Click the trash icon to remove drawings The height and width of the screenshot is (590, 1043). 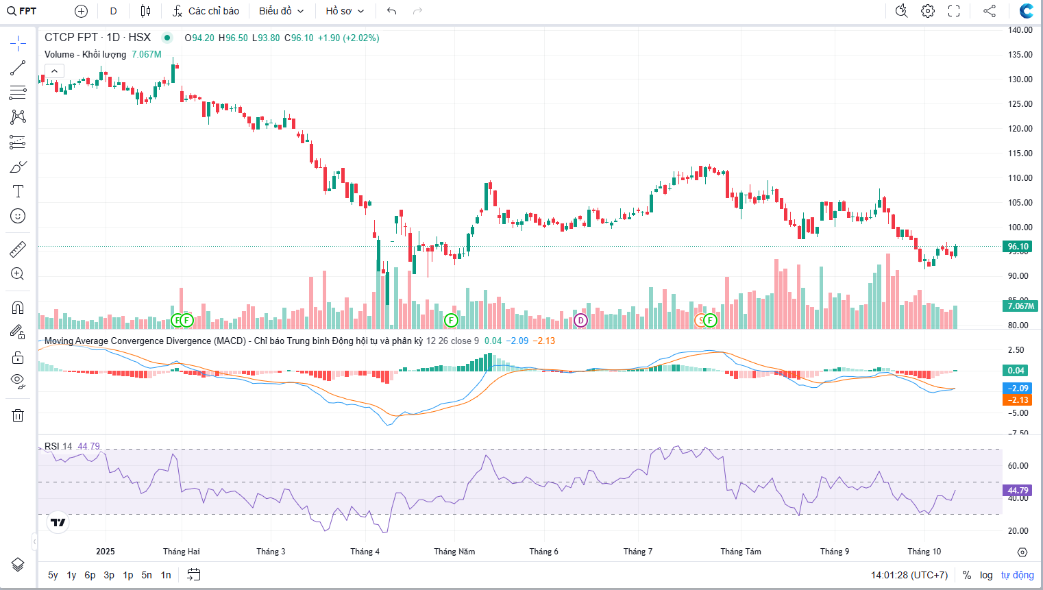[18, 415]
